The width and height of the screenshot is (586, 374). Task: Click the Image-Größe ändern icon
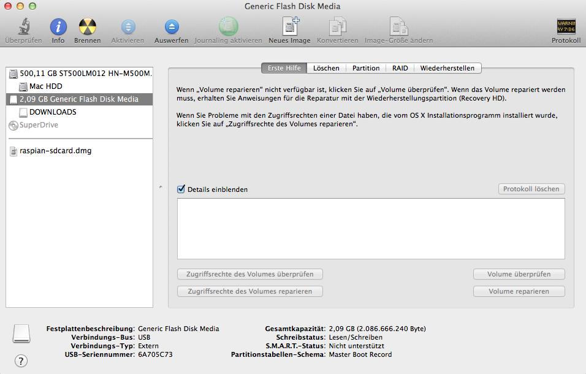[x=399, y=26]
